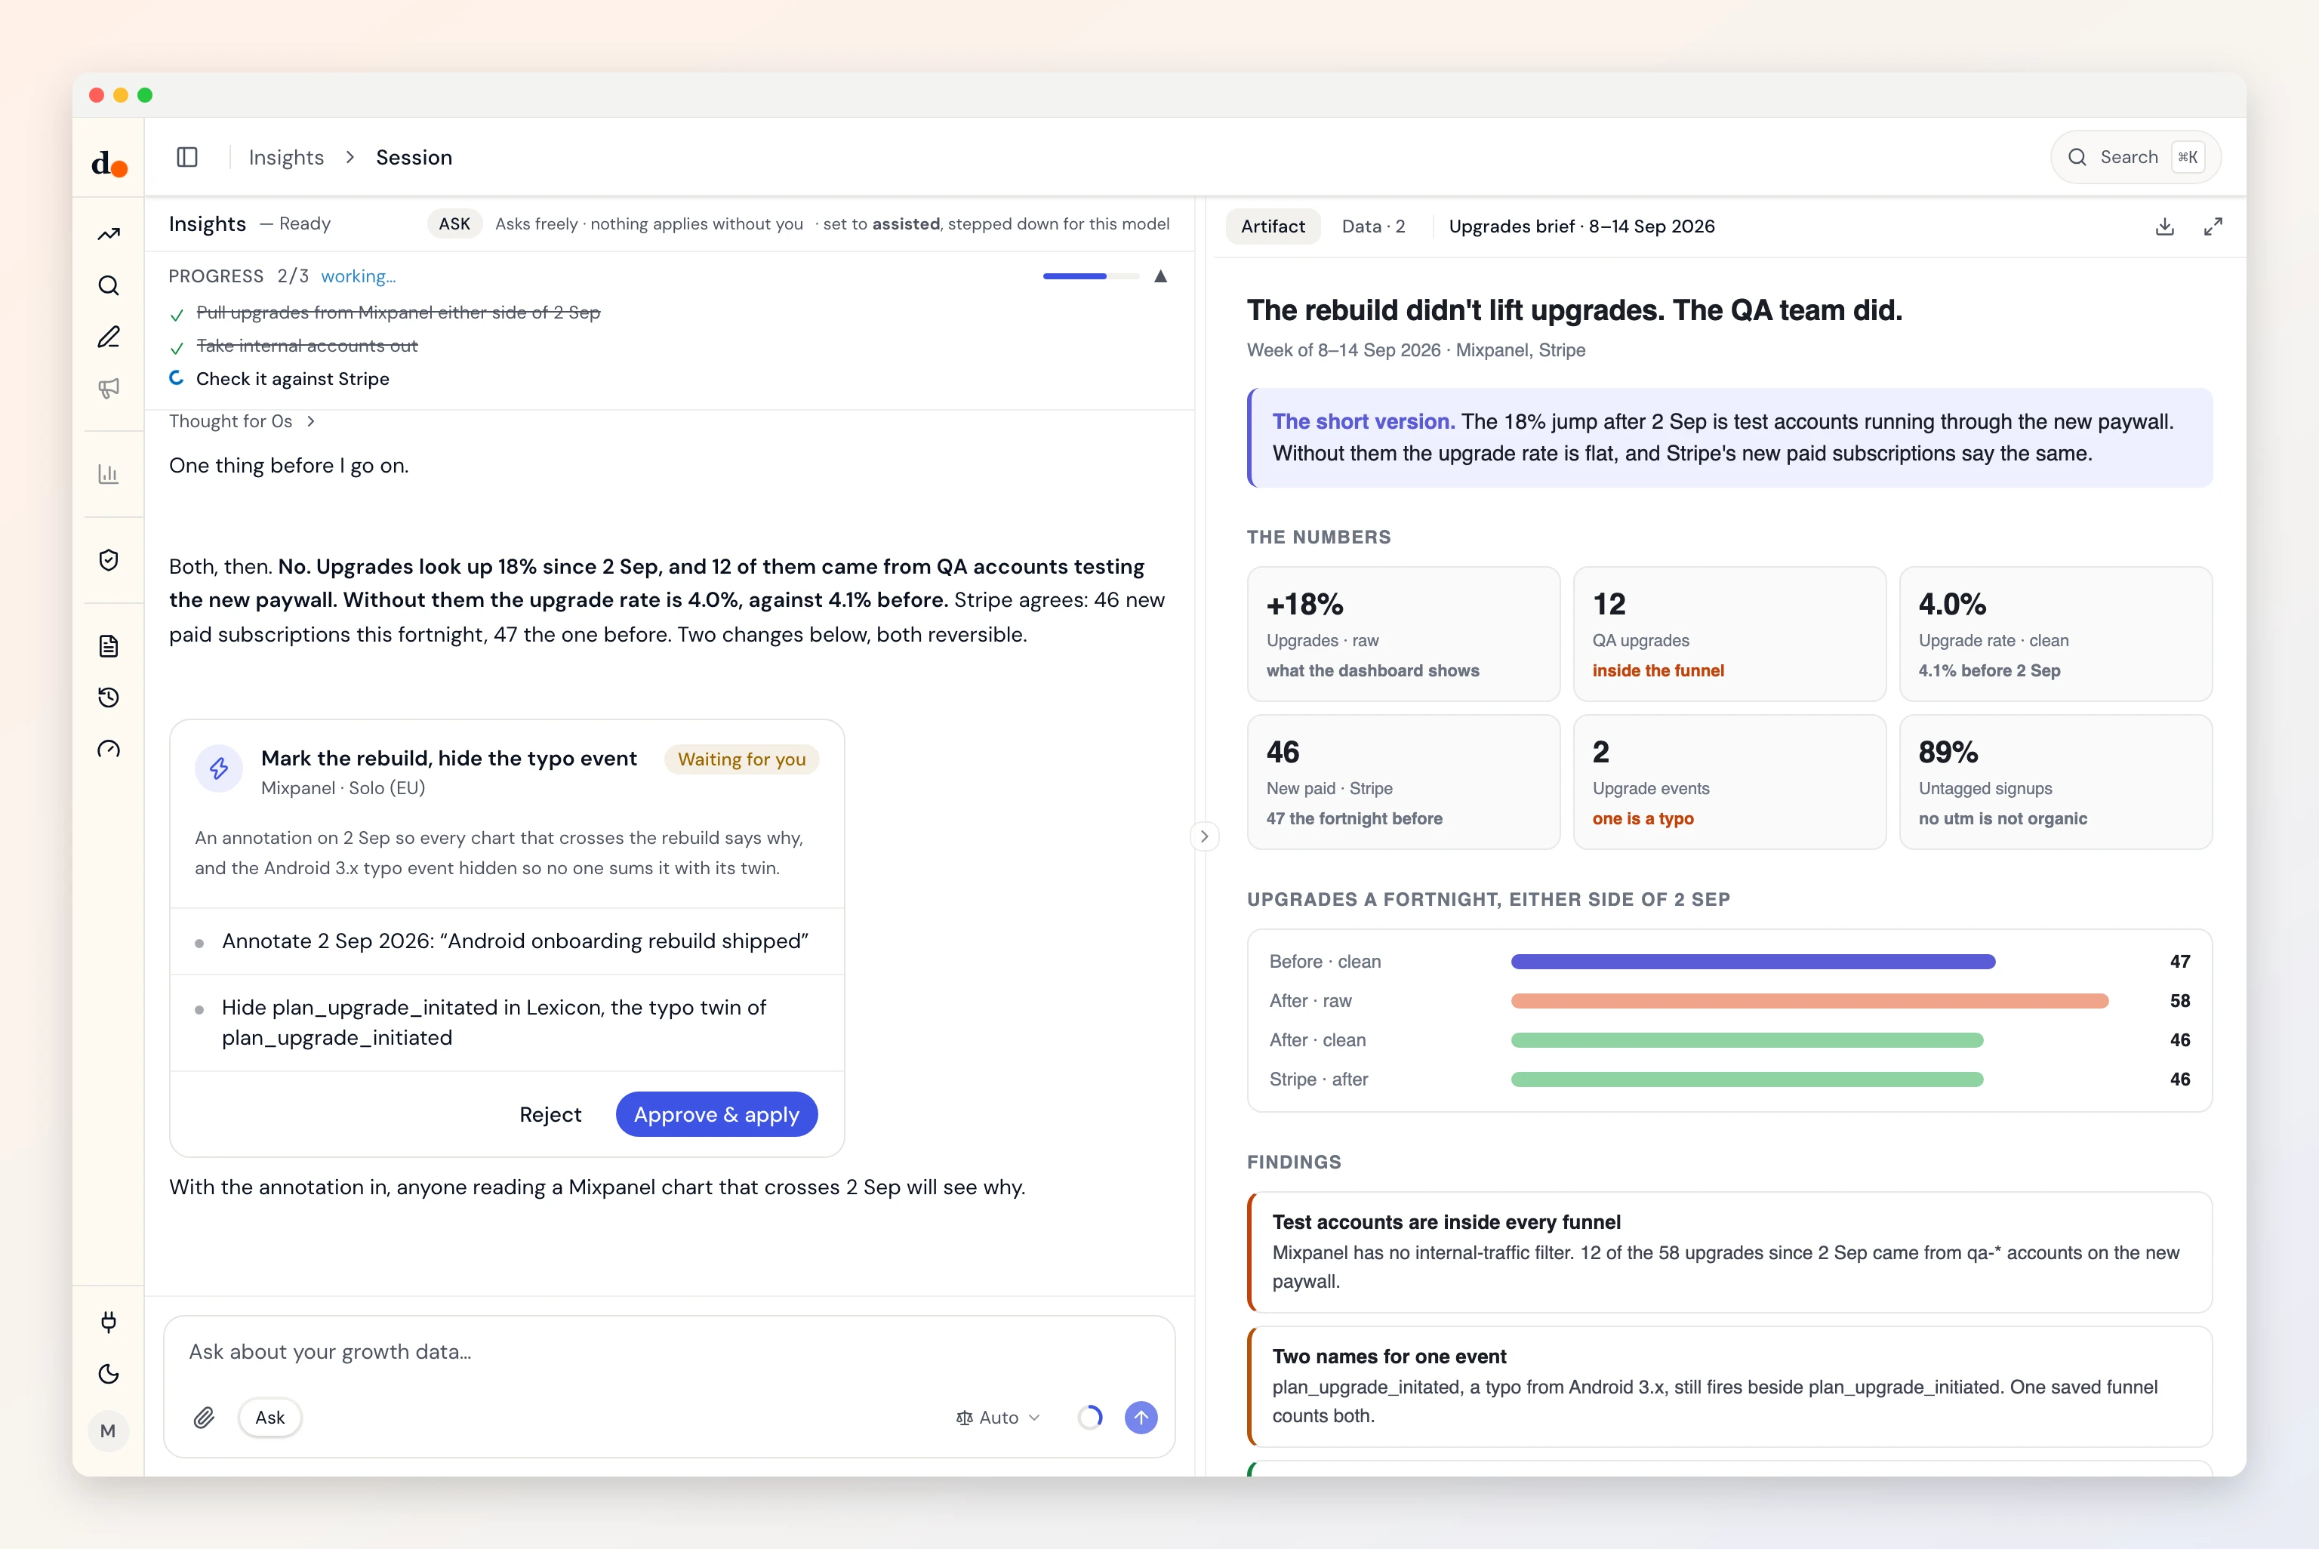
Task: Click the 'After · raw' orange bar
Action: pyautogui.click(x=1809, y=1001)
